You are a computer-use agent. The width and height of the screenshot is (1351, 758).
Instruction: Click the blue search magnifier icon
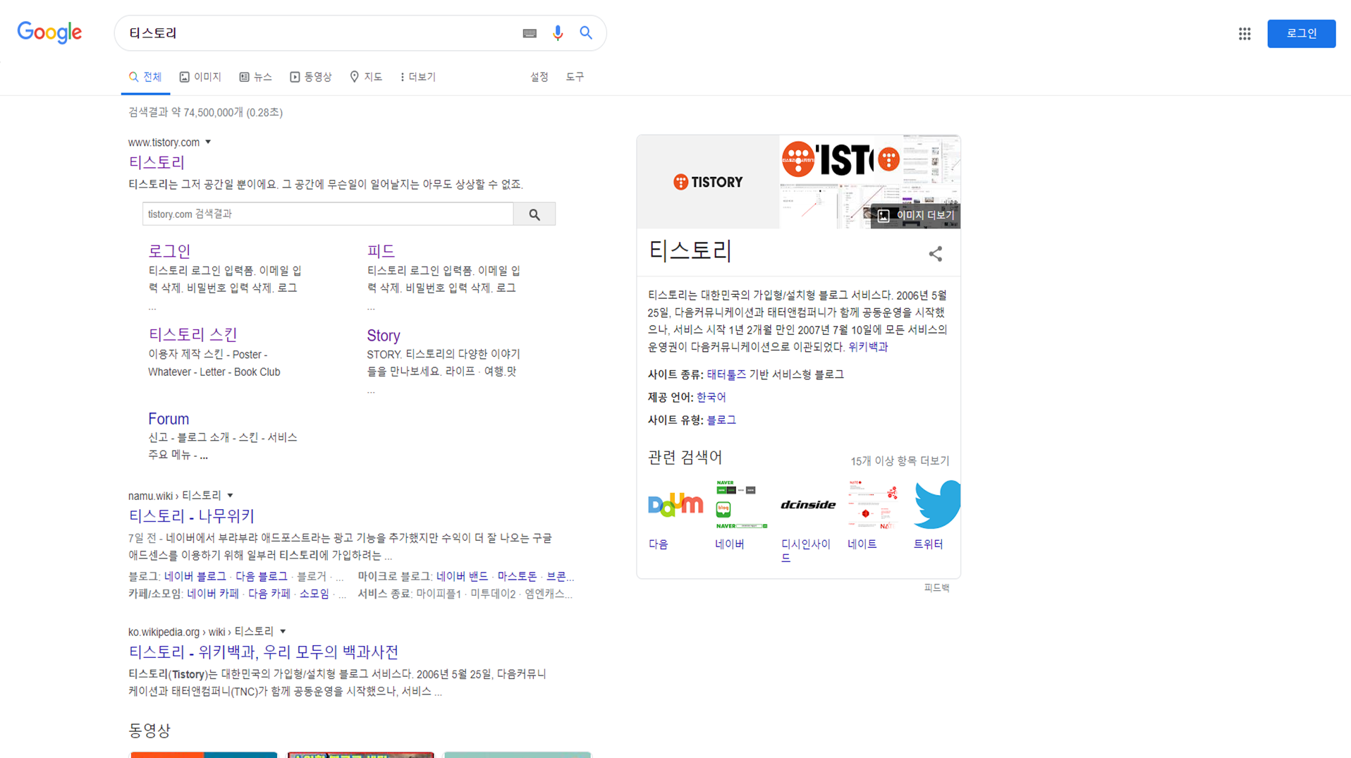586,32
